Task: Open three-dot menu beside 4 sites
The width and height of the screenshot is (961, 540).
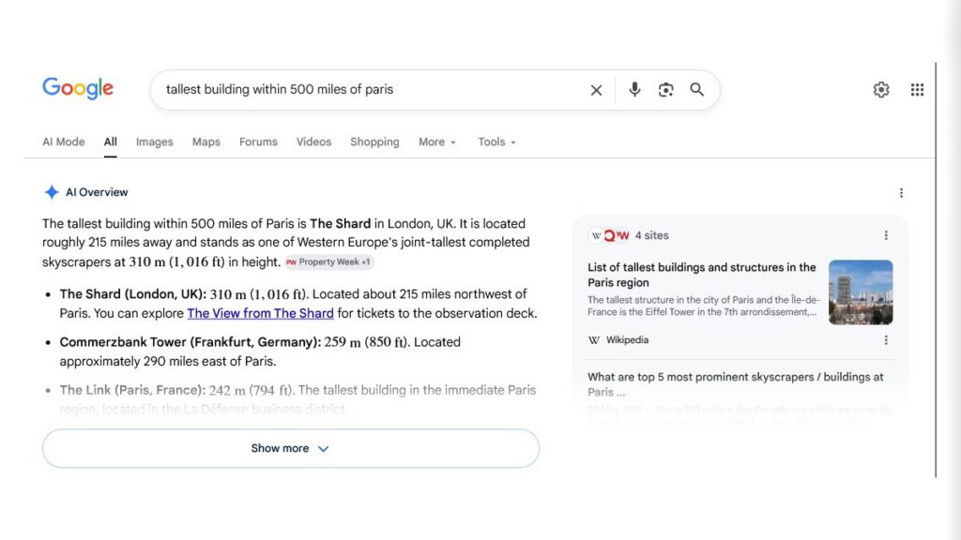Action: pyautogui.click(x=886, y=235)
